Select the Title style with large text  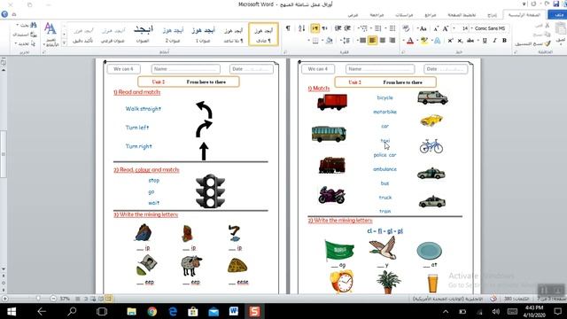click(x=143, y=34)
